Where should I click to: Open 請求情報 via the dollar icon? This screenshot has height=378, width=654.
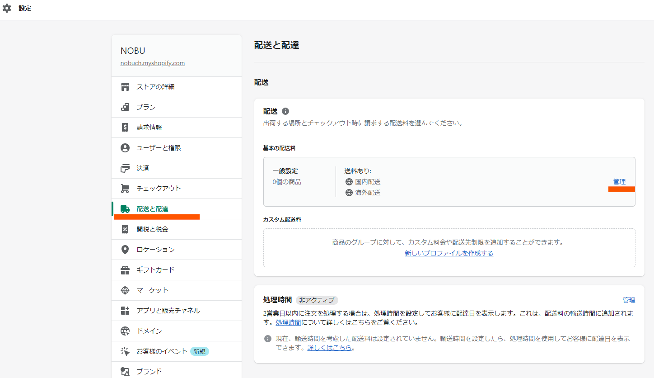(125, 127)
